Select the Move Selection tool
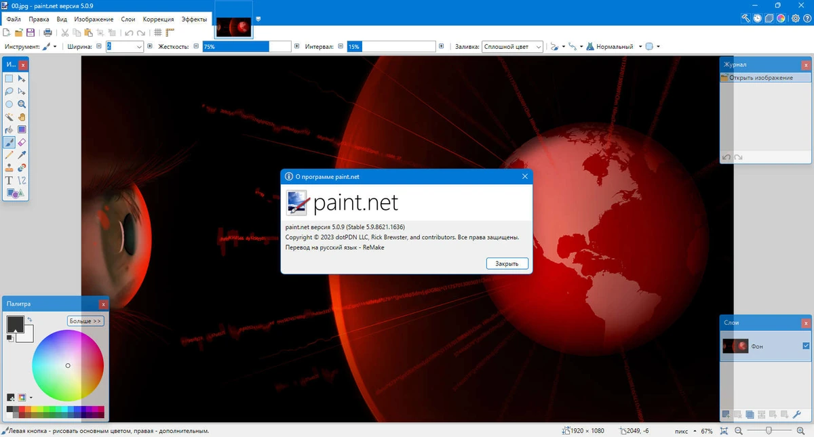814x437 pixels. (x=22, y=91)
